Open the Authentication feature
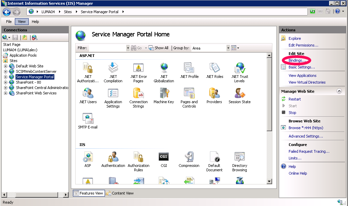Image resolution: width=348 pixels, height=206 pixels. tap(113, 159)
